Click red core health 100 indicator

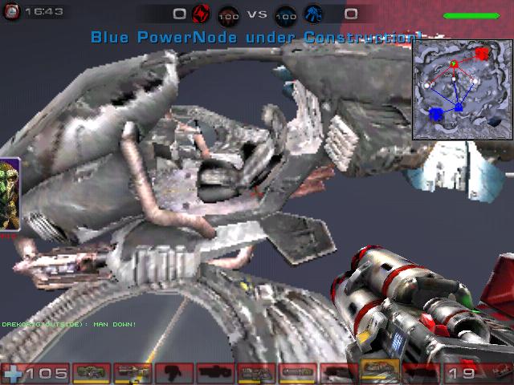pos(228,16)
